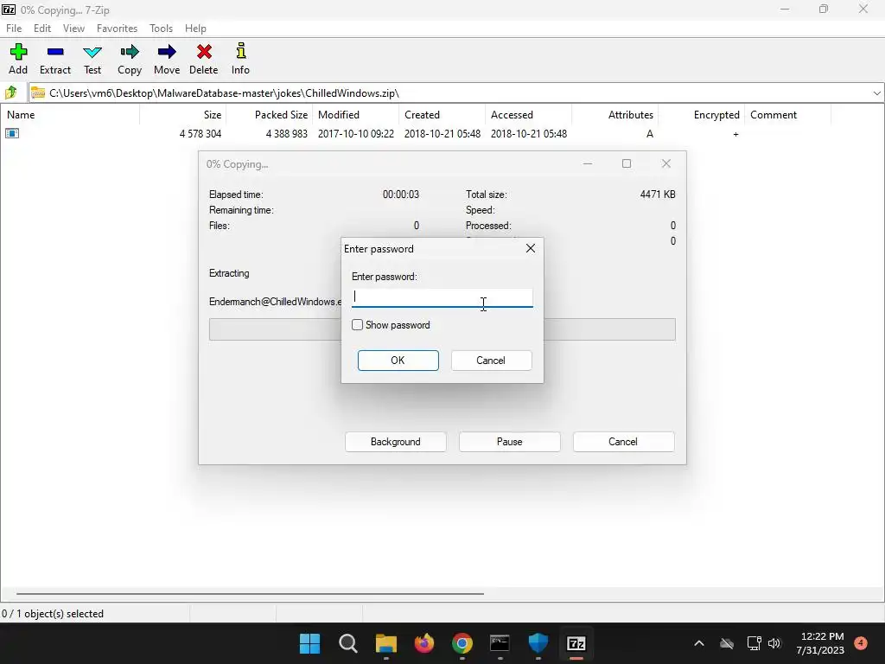Click modified date 2017-10-10 09:22
885x664 pixels.
[355, 134]
